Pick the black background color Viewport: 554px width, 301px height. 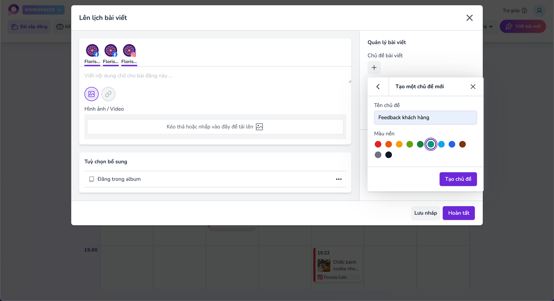pyautogui.click(x=389, y=155)
